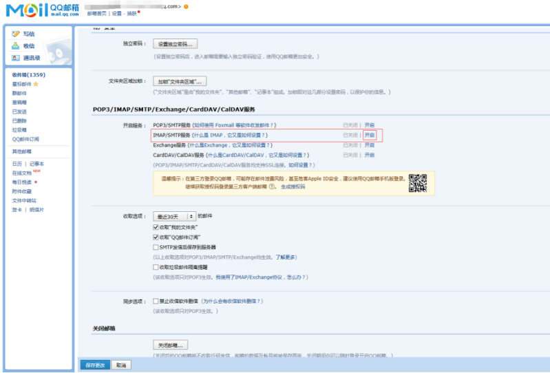Click the 写信 compose icon
Image resolution: width=550 pixels, height=373 pixels.
(16, 34)
